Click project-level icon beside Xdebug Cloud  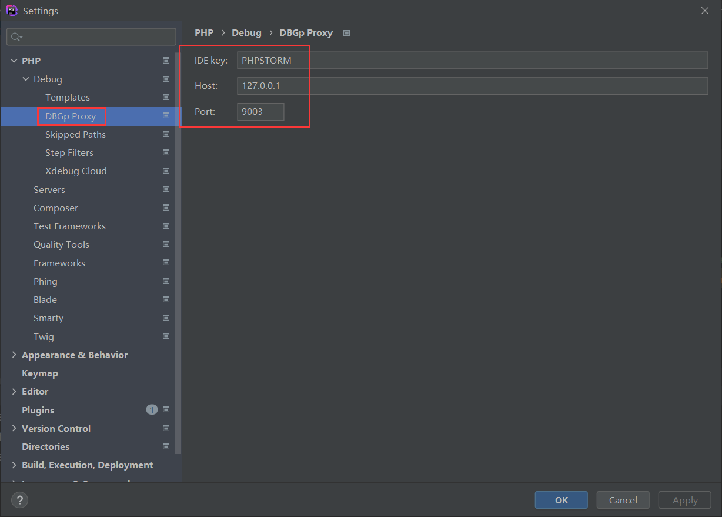coord(166,171)
